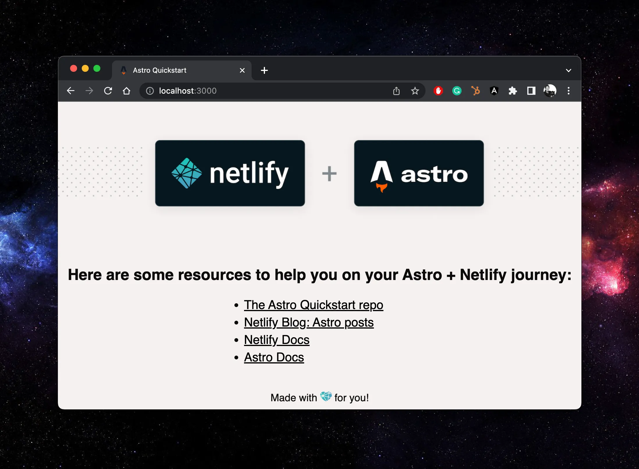Open The Astro Quickstart repo link

tap(313, 305)
